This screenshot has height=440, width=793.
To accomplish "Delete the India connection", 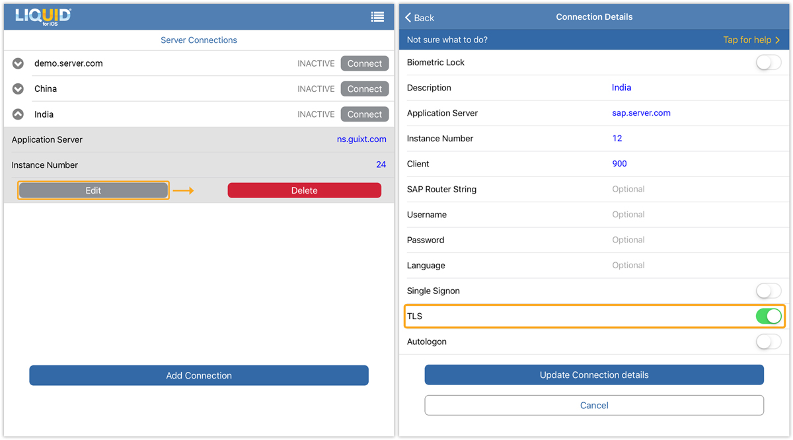I will click(304, 190).
